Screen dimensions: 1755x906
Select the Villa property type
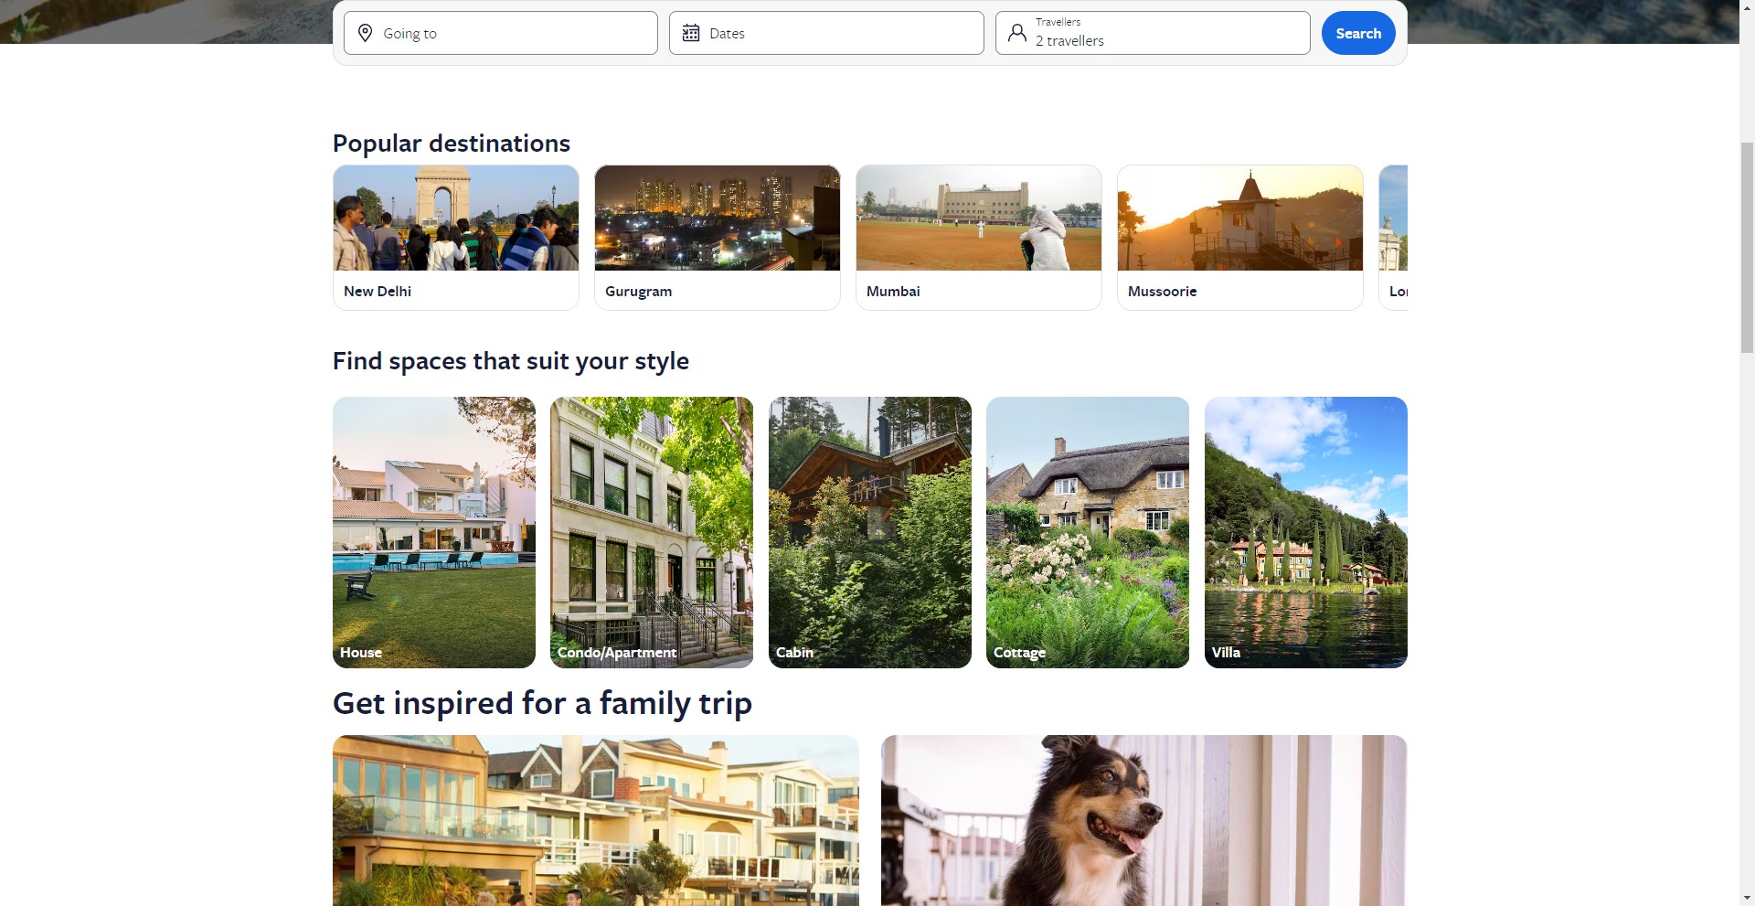pyautogui.click(x=1306, y=532)
